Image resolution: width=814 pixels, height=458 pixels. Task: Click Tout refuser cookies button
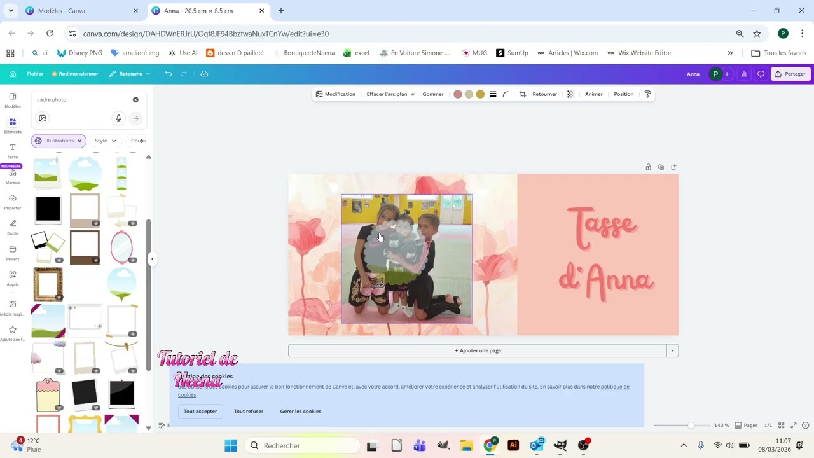(249, 412)
